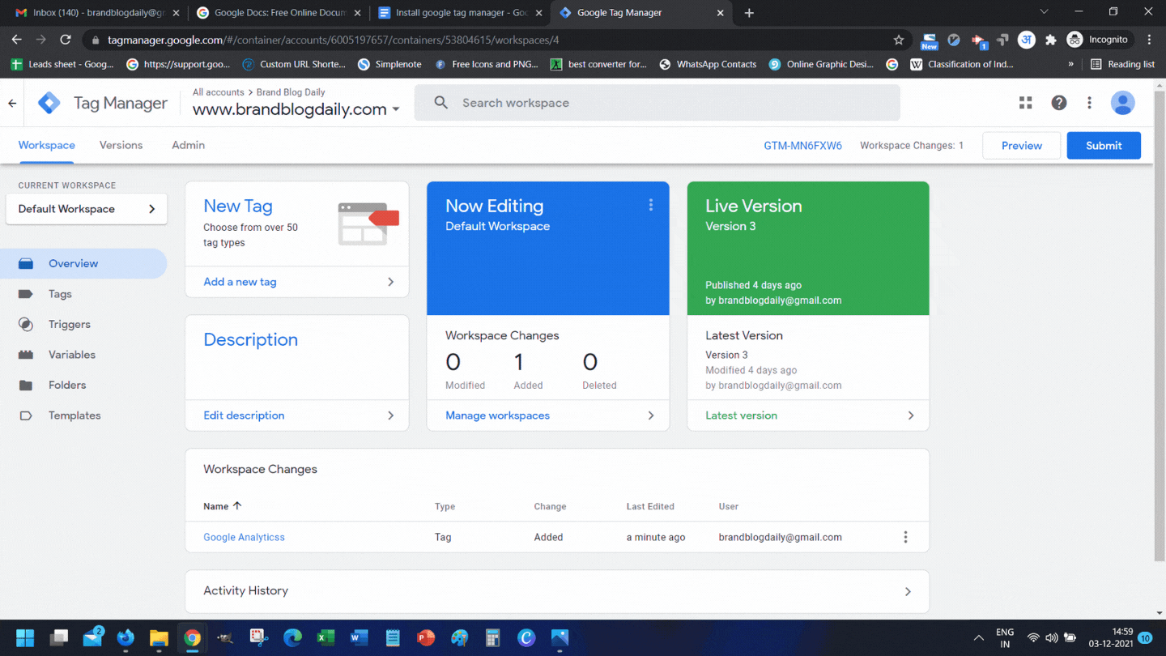Switch to the Google Docs browser tab
1166x656 pixels.
pyautogui.click(x=278, y=13)
